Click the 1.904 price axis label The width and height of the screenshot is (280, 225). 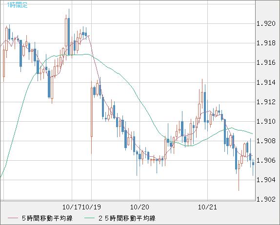[x=266, y=180]
